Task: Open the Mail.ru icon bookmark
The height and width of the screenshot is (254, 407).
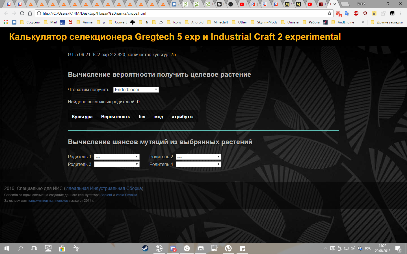Action: [62, 22]
